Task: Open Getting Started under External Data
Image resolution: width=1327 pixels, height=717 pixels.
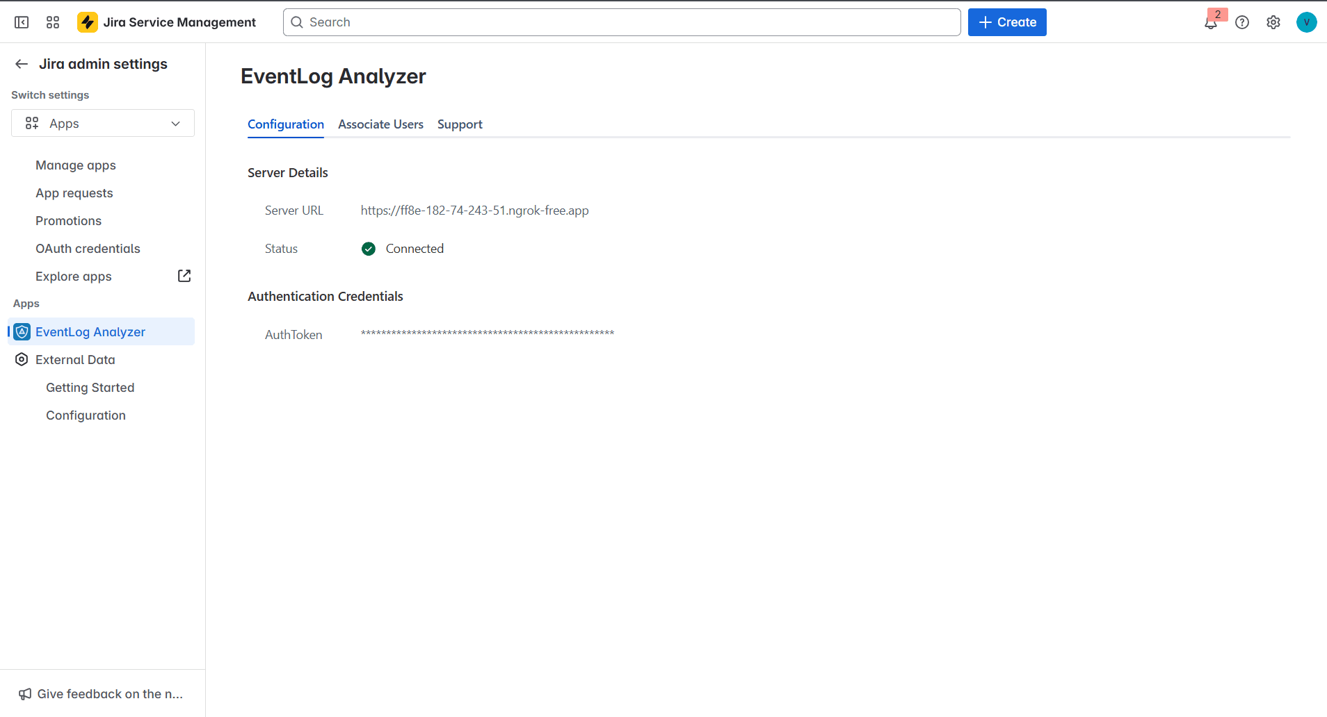Action: pyautogui.click(x=90, y=388)
